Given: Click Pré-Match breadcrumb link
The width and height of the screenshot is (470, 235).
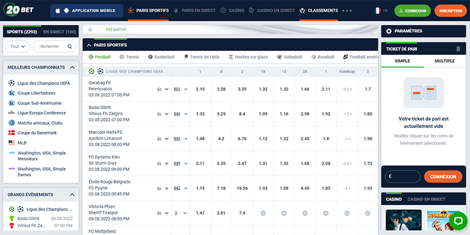Looking at the screenshot, I should 116,30.
